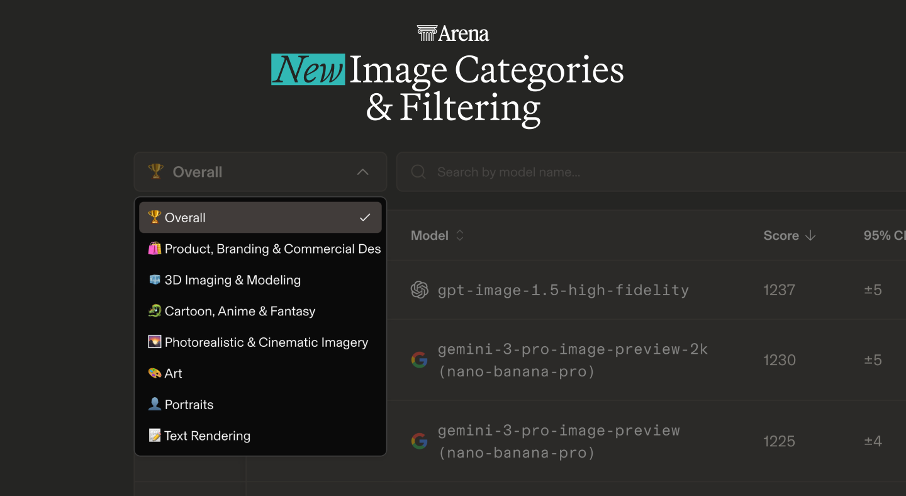Open the Model column sort arrows

pyautogui.click(x=459, y=235)
